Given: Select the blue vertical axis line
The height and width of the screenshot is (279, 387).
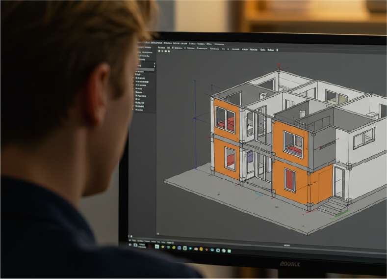Looking at the screenshot, I should pyautogui.click(x=195, y=123).
